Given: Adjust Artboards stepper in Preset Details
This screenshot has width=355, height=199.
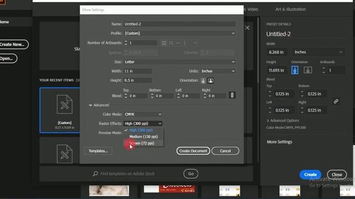Looking at the screenshot, I should 323,70.
